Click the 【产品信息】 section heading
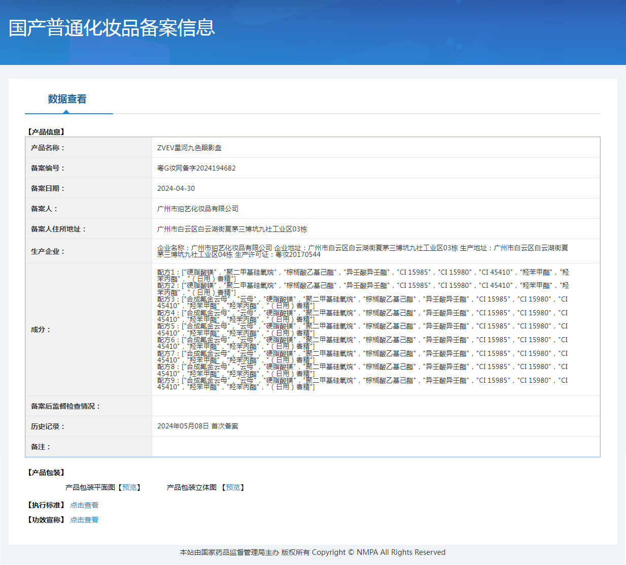 (46, 131)
